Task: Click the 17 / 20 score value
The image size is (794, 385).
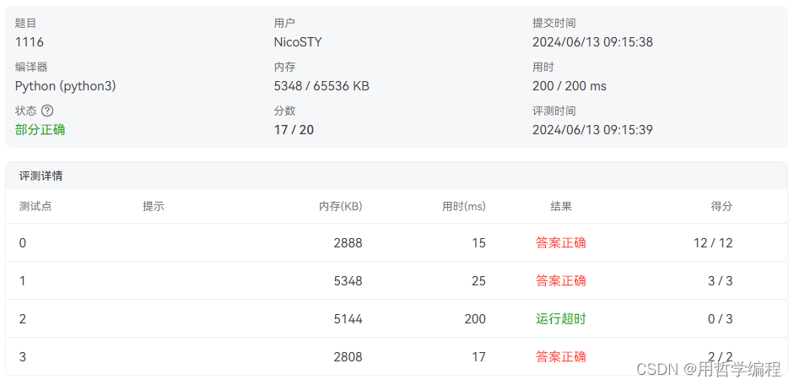Action: point(294,130)
